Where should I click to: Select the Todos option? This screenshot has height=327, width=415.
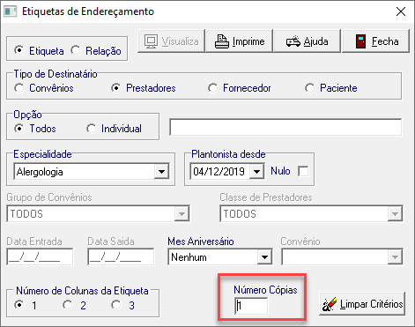[x=19, y=129]
